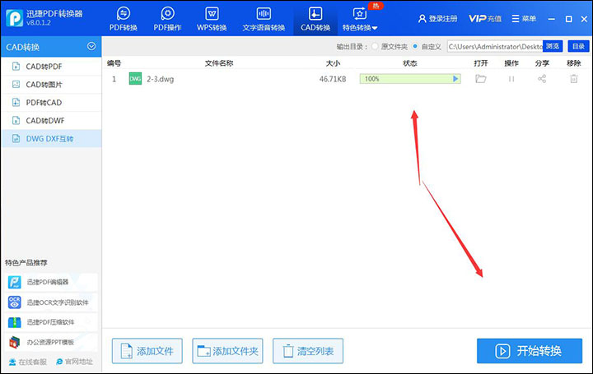Click the 46.71KB size value
Screen dimensions: 593x374
pos(333,79)
